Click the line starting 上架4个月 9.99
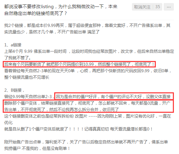The width and height of the screenshot is (179, 154). (89, 51)
